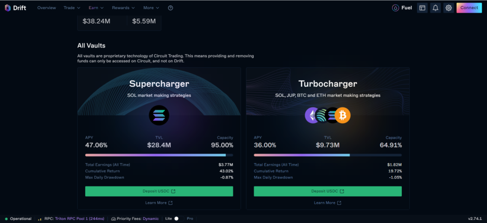
Task: Click the Drift logo icon
Action: point(8,8)
